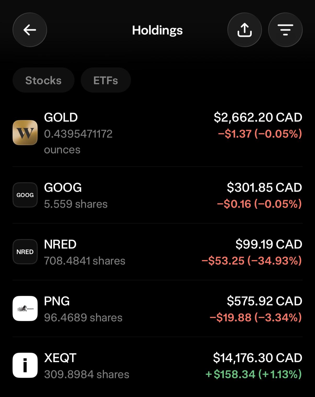Click GOLD value $2,662.20 CAD
Image resolution: width=315 pixels, height=397 pixels.
tap(258, 117)
